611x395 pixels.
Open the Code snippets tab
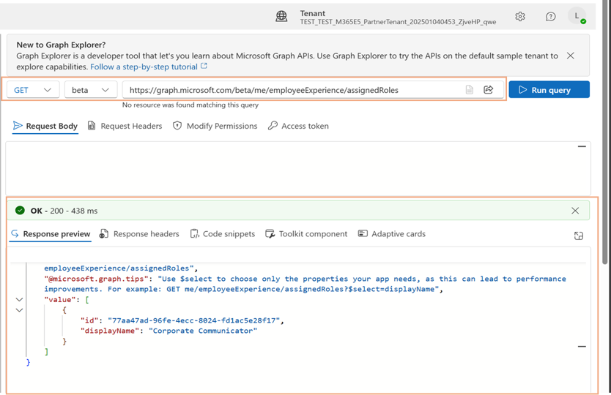(x=223, y=234)
